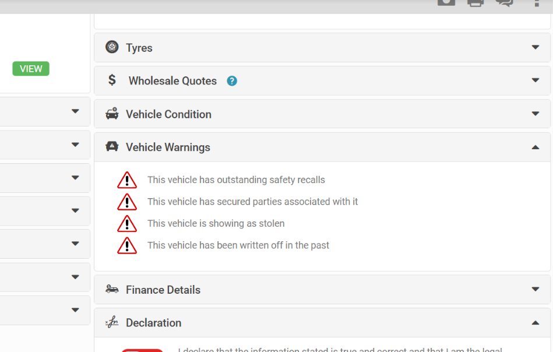Expand the first collapsed left sidebar panel

[75, 111]
